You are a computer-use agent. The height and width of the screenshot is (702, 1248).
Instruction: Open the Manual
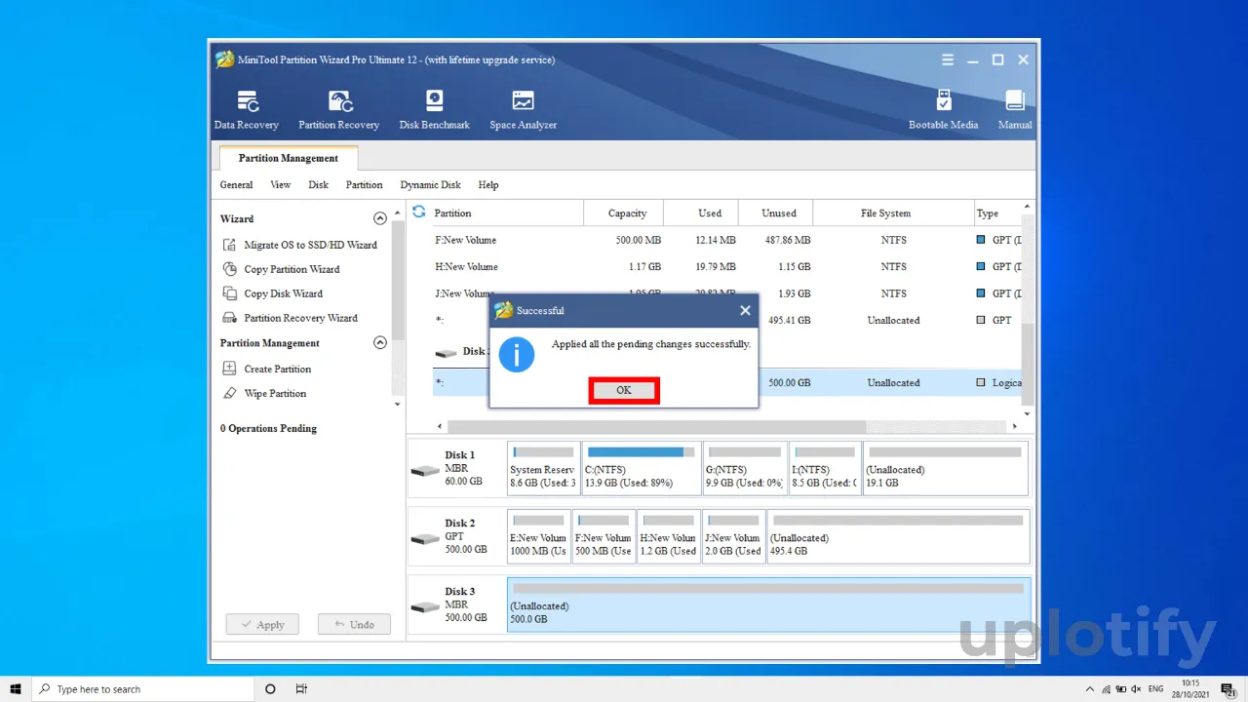[1015, 109]
